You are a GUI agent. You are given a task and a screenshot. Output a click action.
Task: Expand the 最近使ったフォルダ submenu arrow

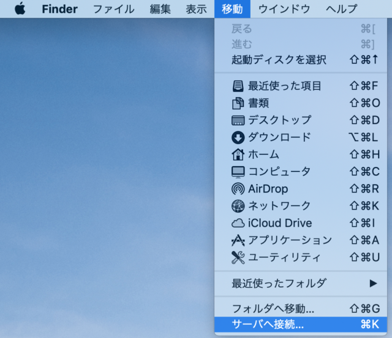click(373, 284)
